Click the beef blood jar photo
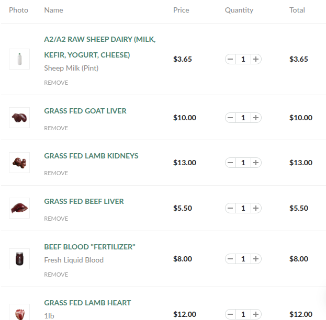 (19, 259)
